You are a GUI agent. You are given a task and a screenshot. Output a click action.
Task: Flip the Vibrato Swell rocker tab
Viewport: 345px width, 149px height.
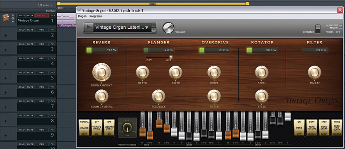point(97,128)
